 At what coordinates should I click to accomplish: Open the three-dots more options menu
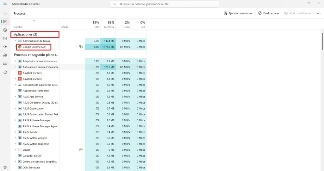[x=318, y=13]
